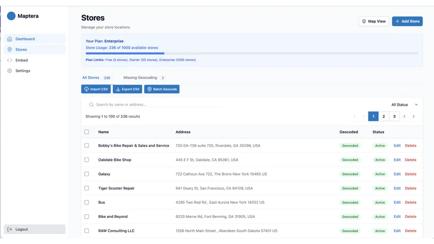
Task: Open the All Status dropdown
Action: click(404, 105)
